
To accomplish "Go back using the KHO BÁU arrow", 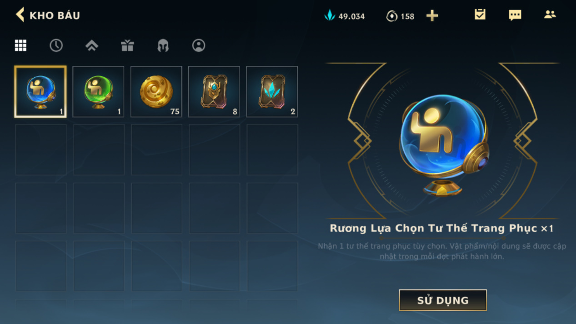I will tap(20, 15).
